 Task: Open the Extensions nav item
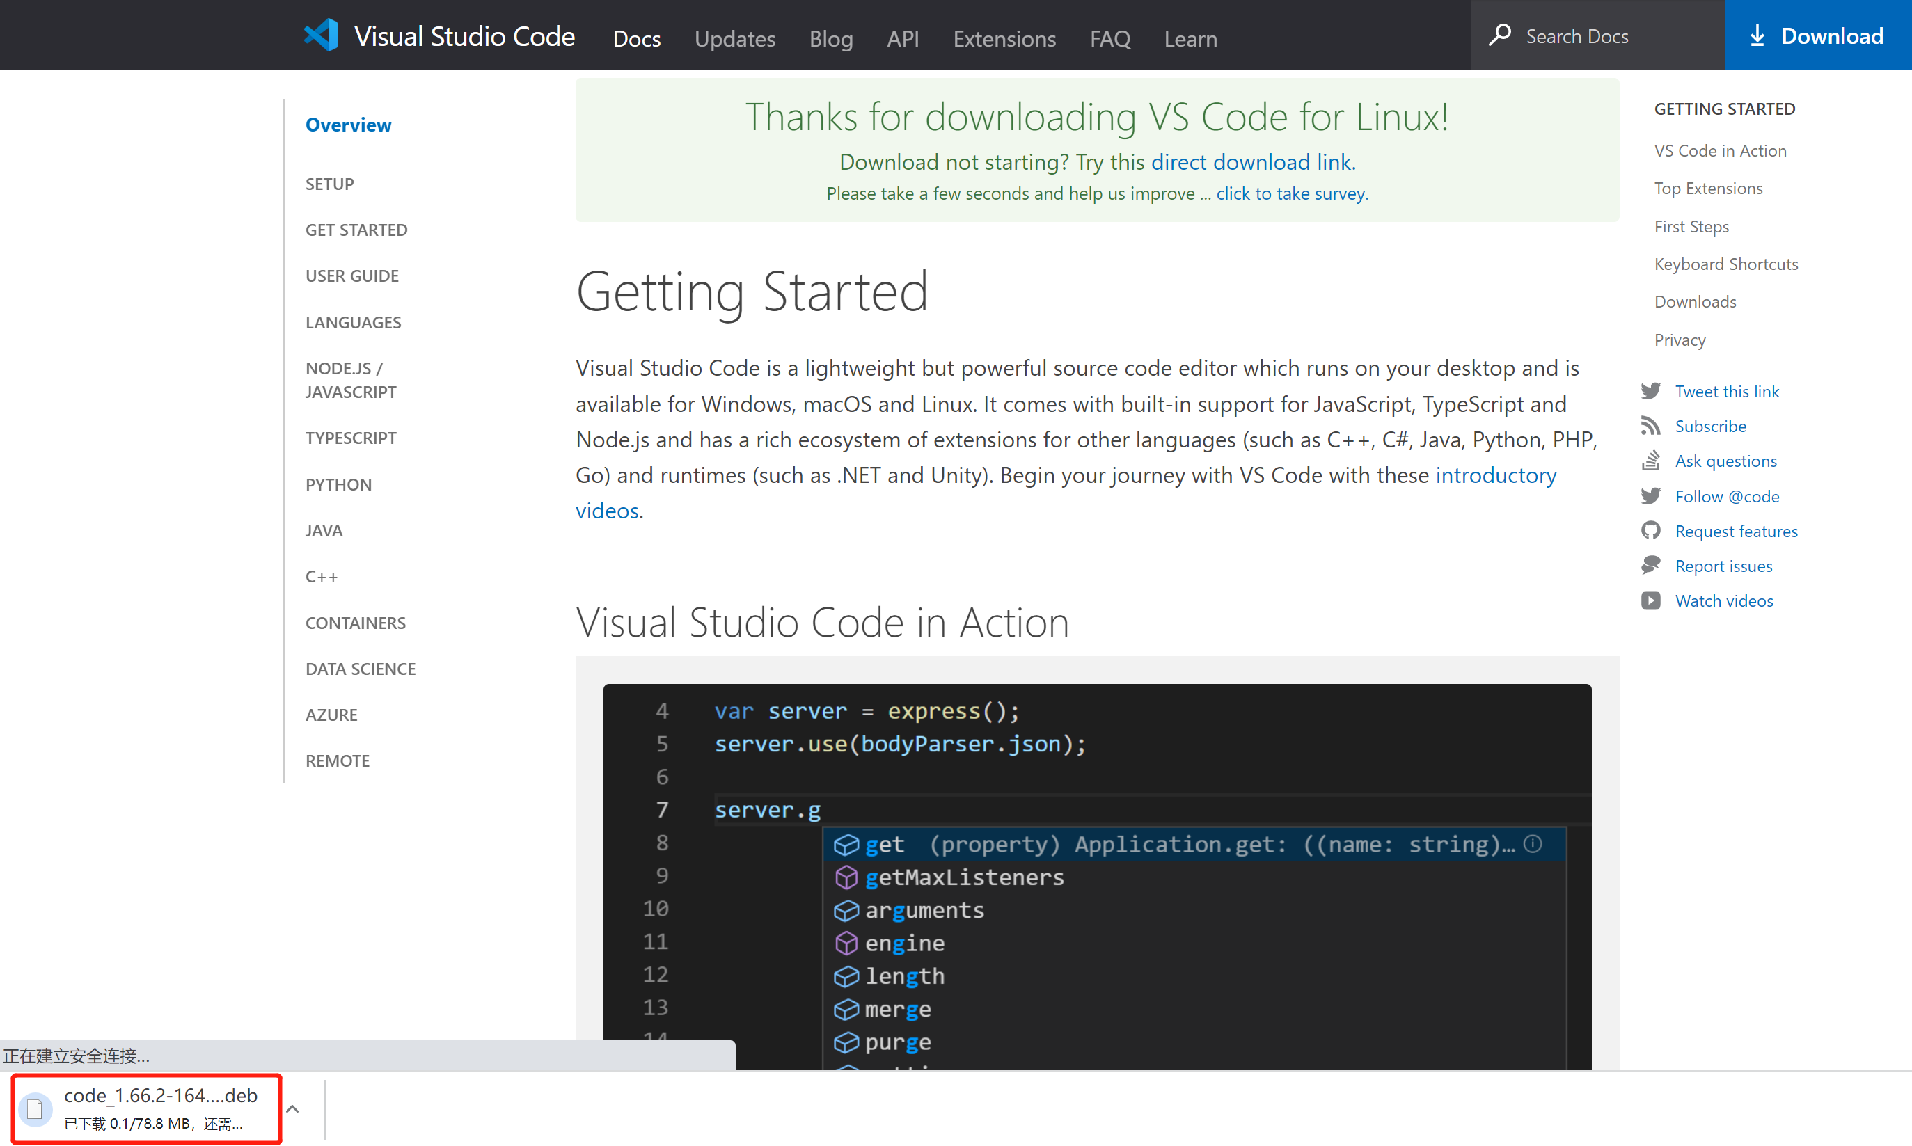click(1004, 38)
